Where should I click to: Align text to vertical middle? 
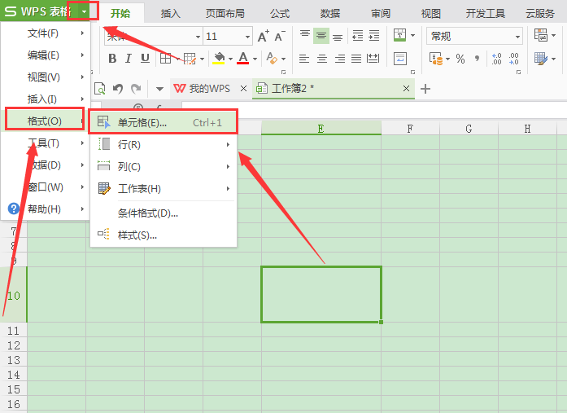pyautogui.click(x=321, y=36)
